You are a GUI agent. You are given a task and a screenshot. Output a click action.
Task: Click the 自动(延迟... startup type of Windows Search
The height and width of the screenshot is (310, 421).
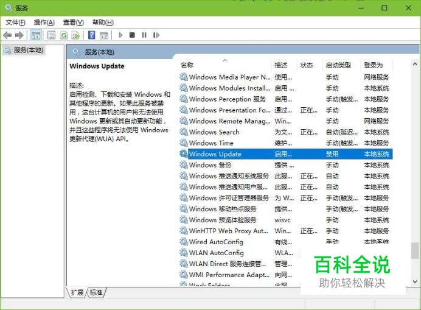342,132
